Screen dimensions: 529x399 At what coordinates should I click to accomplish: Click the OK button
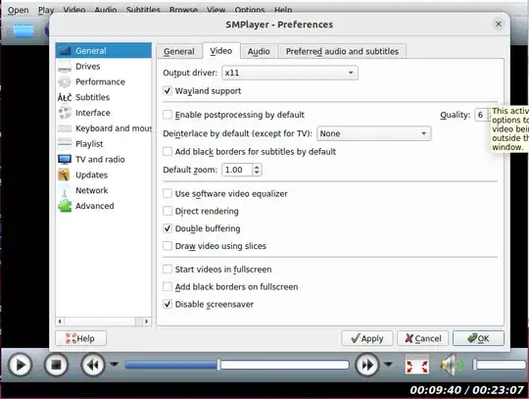click(478, 338)
